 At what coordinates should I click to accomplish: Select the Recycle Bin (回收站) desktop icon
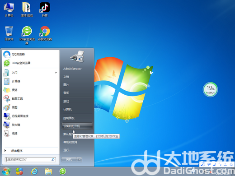pos(9,33)
